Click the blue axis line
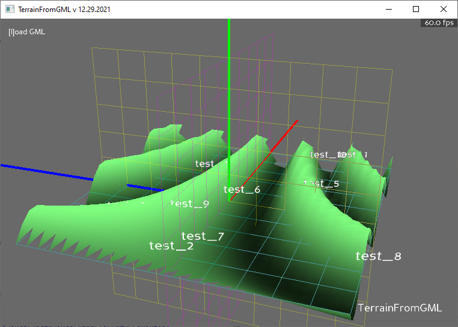 (48, 170)
